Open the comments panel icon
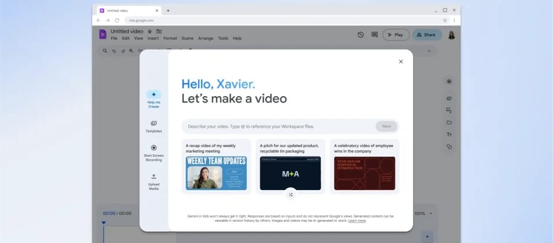The height and width of the screenshot is (243, 553). click(x=374, y=35)
